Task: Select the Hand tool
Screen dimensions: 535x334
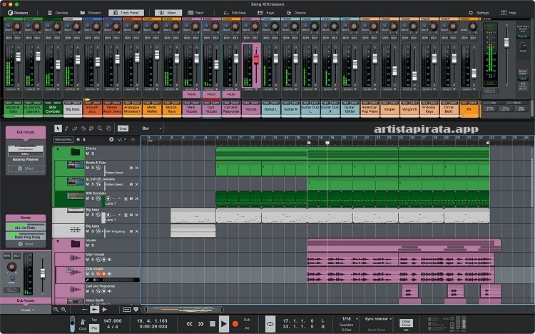Action: [x=108, y=128]
